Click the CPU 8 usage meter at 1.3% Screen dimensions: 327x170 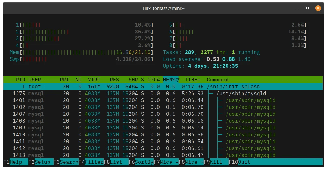pyautogui.click(x=238, y=46)
